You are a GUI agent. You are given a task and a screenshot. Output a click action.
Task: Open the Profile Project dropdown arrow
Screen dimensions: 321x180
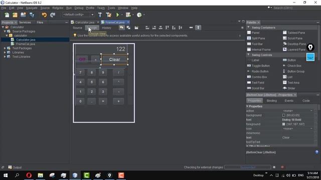point(144,15)
